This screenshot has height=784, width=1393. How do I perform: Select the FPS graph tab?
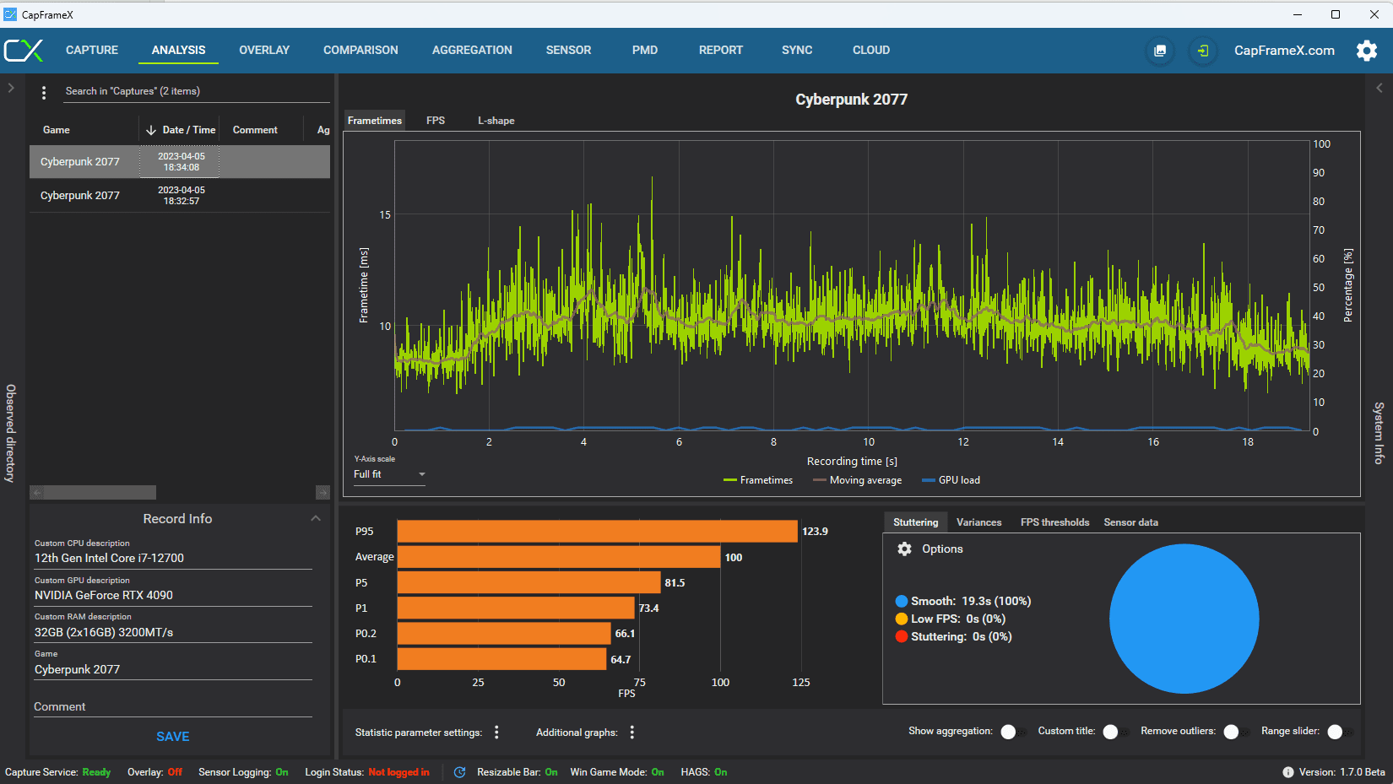click(436, 121)
